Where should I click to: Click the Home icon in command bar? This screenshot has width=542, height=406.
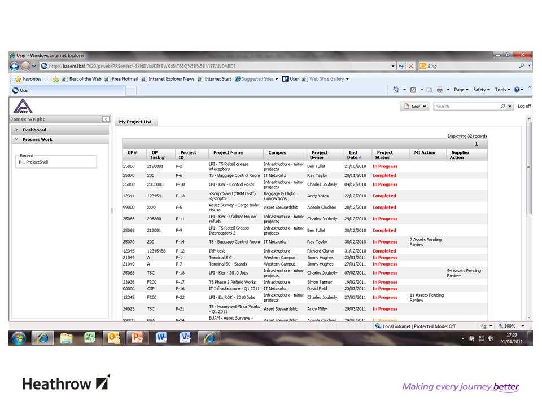(396, 90)
